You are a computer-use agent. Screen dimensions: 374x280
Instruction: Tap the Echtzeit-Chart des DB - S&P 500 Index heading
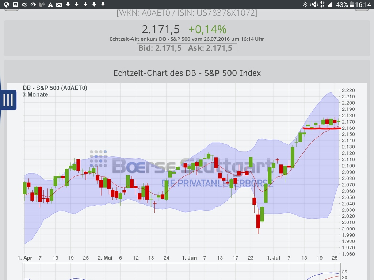coord(187,73)
